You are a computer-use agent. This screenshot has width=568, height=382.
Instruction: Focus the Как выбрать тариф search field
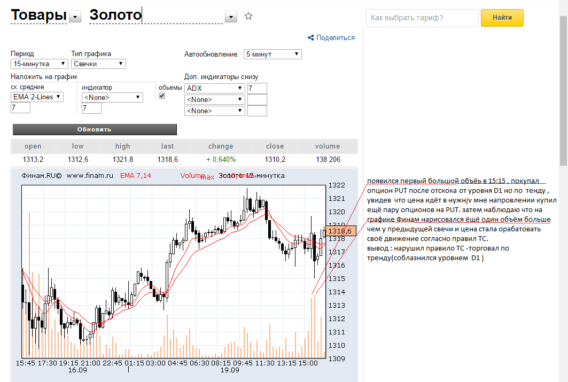(422, 18)
